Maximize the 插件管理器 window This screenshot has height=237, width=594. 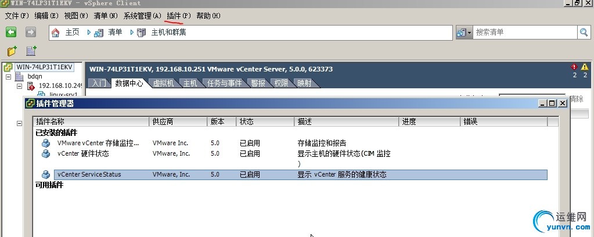coord(552,103)
